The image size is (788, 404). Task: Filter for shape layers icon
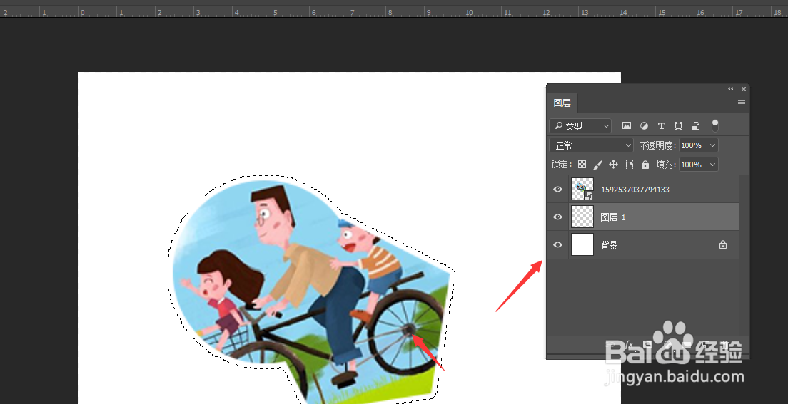pos(679,125)
